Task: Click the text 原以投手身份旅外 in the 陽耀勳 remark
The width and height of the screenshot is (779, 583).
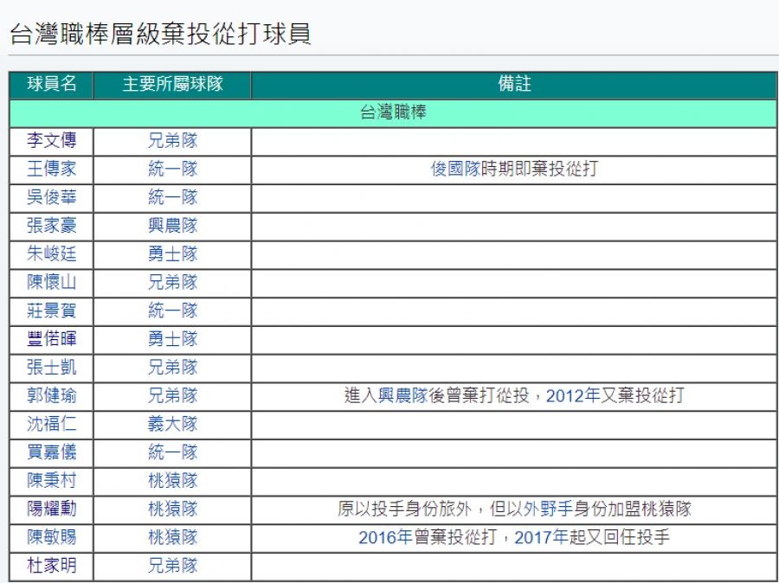Action: point(405,509)
